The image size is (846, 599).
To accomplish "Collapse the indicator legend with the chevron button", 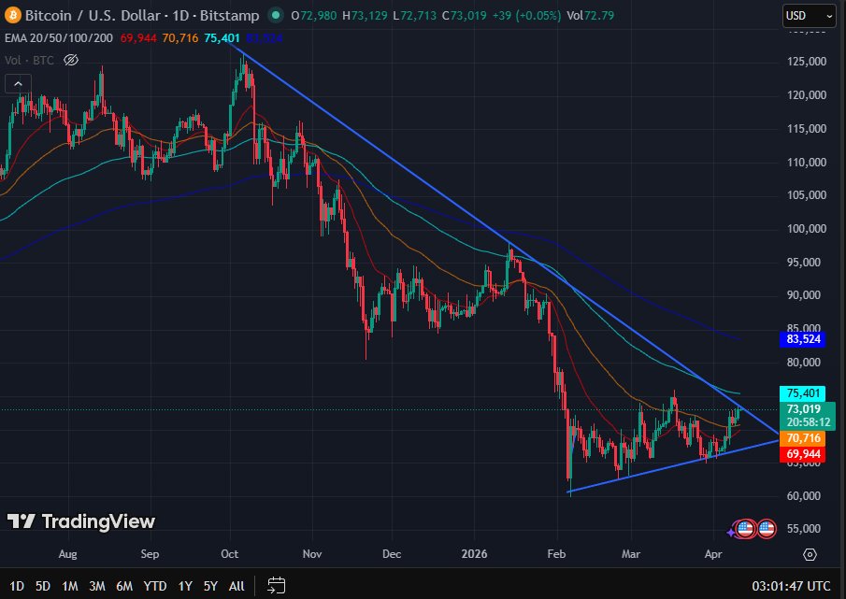I will [18, 84].
